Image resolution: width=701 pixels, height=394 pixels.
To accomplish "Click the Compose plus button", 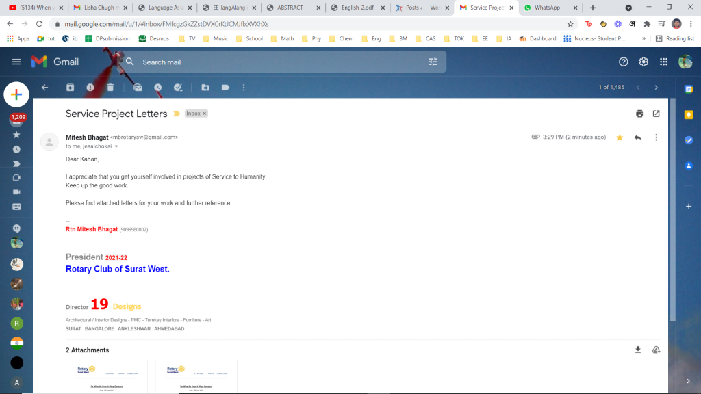I will coord(16,94).
